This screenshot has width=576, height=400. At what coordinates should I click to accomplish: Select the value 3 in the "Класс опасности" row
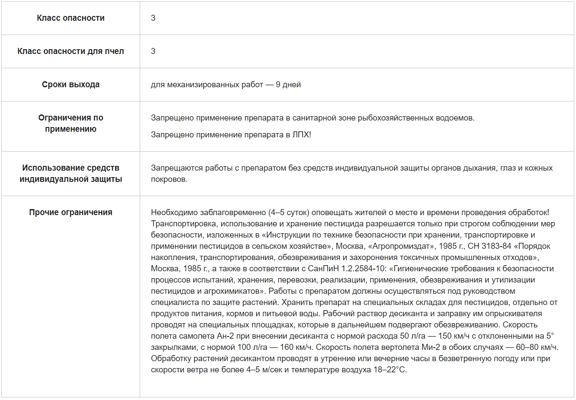[153, 18]
